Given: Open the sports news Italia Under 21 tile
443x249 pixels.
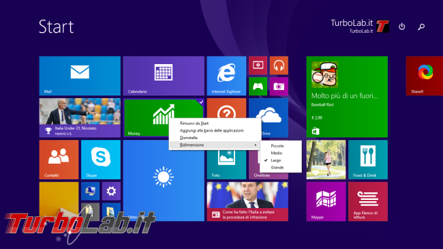Looking at the screenshot, I should [x=80, y=118].
